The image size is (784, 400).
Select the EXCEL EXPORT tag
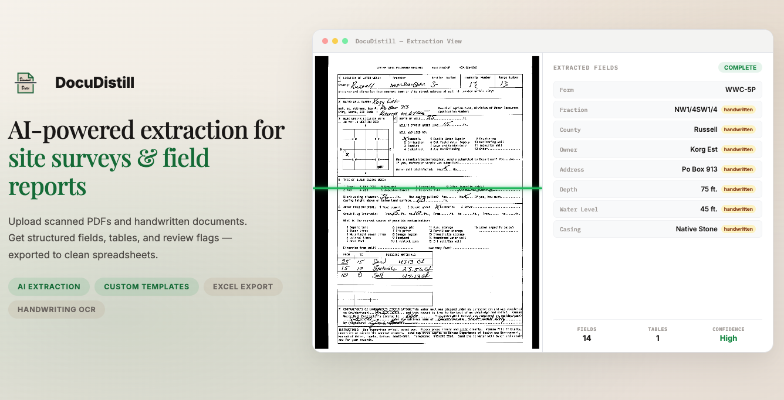pyautogui.click(x=243, y=286)
